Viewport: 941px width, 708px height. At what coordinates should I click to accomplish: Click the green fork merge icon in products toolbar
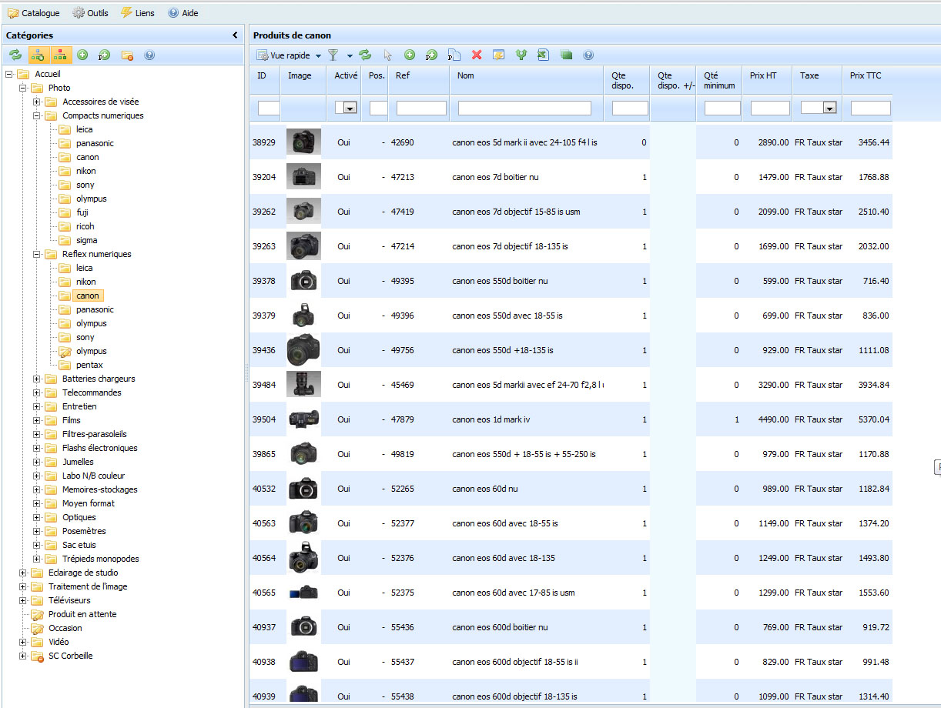click(521, 55)
